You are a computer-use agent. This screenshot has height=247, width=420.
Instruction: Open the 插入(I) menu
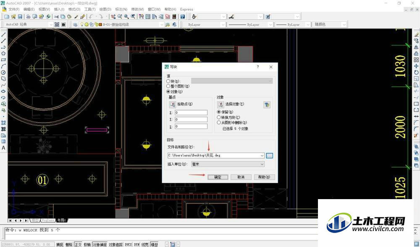[x=59, y=9]
